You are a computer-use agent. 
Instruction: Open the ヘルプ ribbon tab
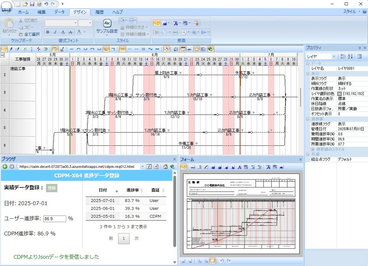click(x=117, y=12)
